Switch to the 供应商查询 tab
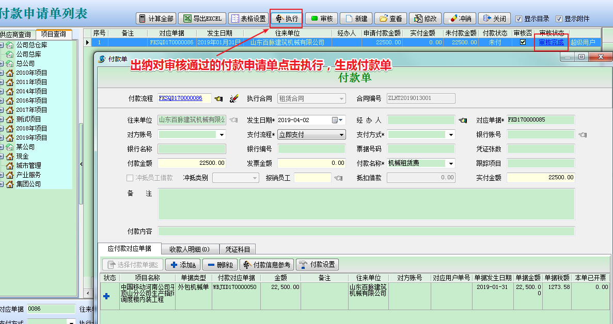Screen dimensions: 613x324 click(15, 35)
